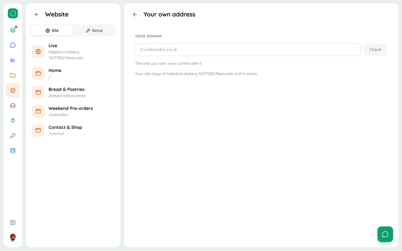Open the folder sidebar icon
This screenshot has height=251, width=402.
coord(13,75)
